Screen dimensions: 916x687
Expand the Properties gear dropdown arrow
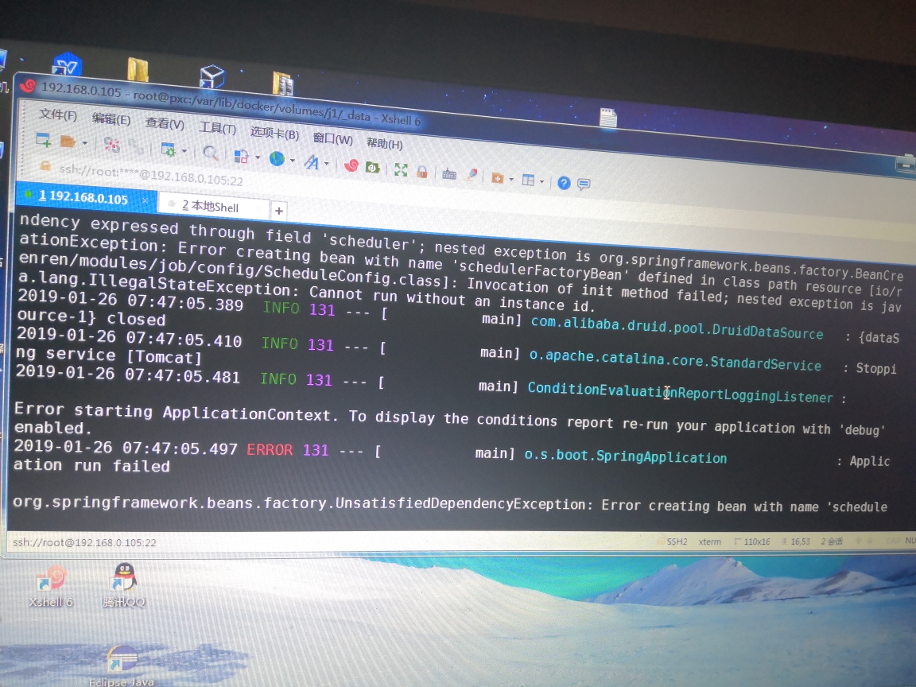(184, 151)
